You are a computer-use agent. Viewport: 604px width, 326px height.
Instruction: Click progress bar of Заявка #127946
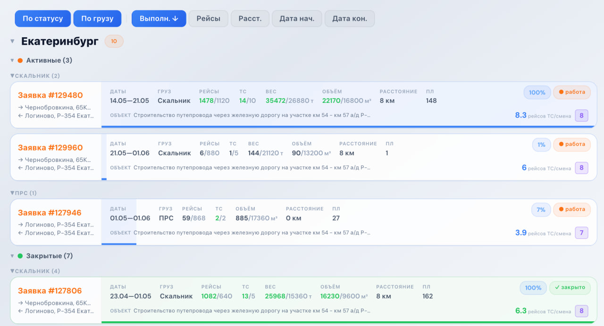(x=119, y=244)
